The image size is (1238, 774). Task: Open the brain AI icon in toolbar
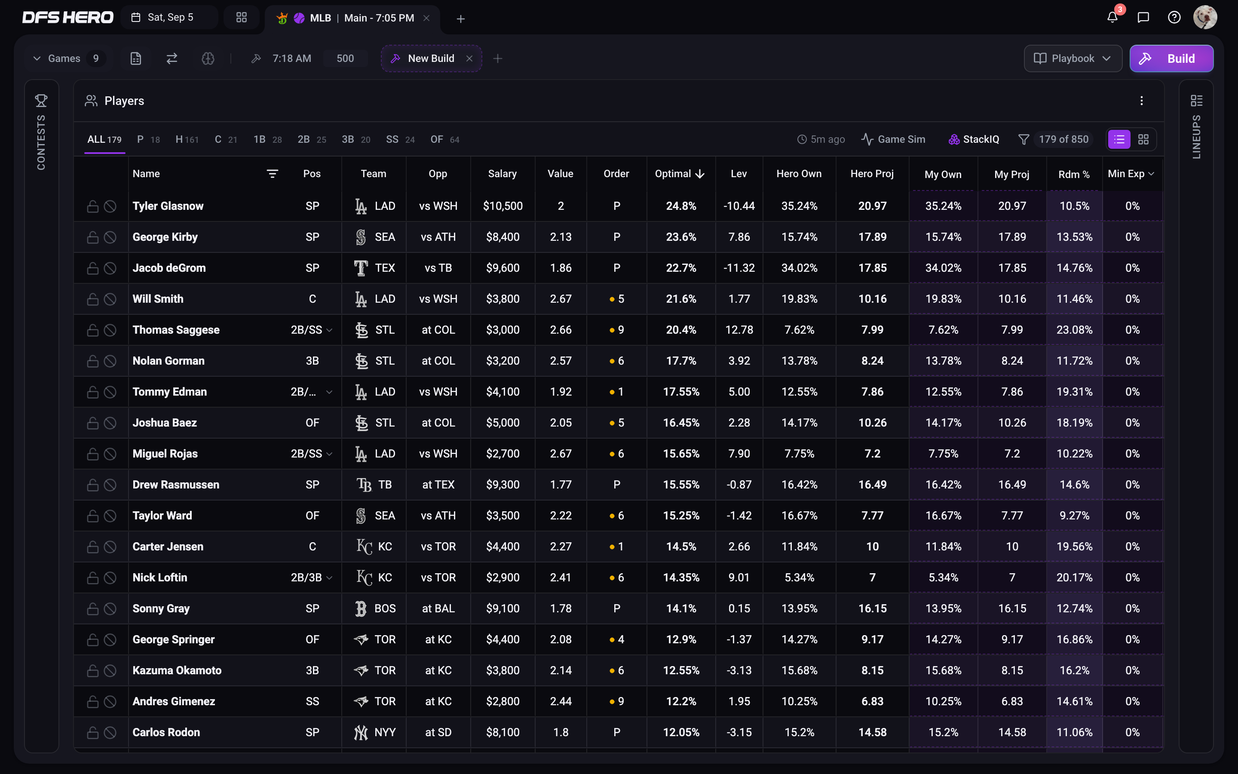point(208,58)
